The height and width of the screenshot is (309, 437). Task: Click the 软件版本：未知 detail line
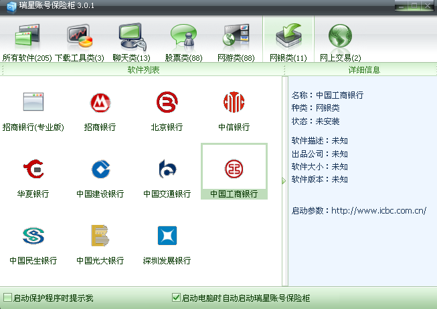(x=320, y=180)
